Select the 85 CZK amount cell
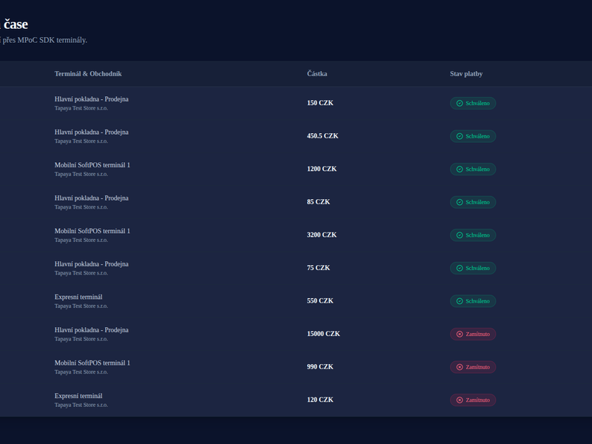 318,201
